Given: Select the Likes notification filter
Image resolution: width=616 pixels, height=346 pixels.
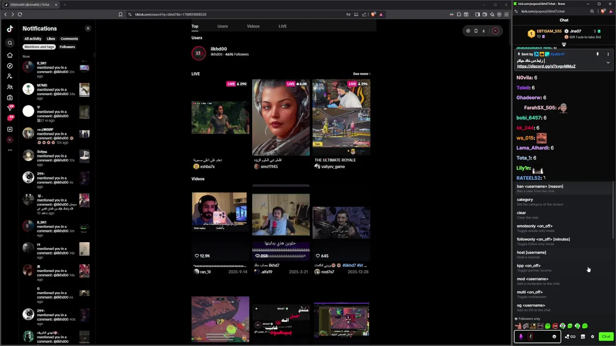Looking at the screenshot, I should coord(51,38).
